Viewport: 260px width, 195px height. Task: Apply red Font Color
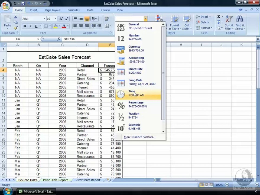(64, 26)
